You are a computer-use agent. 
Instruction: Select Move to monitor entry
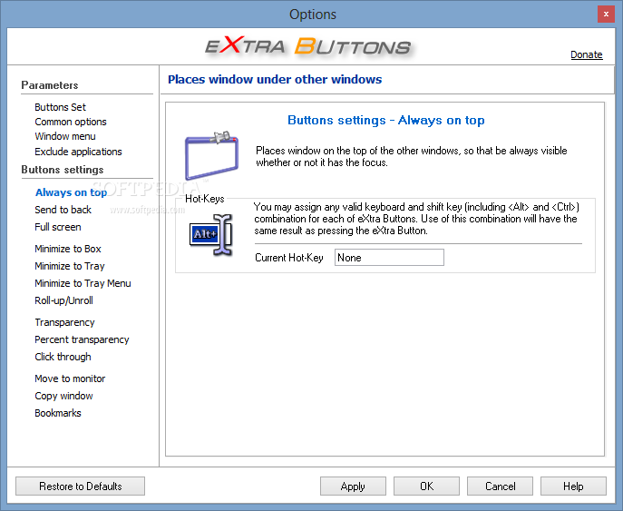pos(70,378)
